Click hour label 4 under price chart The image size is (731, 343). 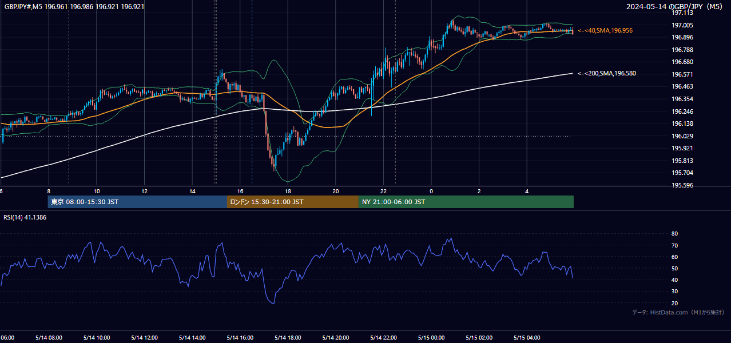tap(527, 191)
